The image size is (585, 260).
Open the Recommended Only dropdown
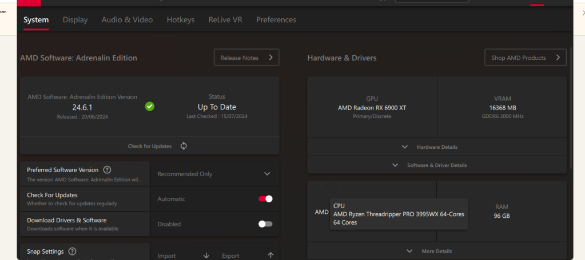tap(214, 174)
